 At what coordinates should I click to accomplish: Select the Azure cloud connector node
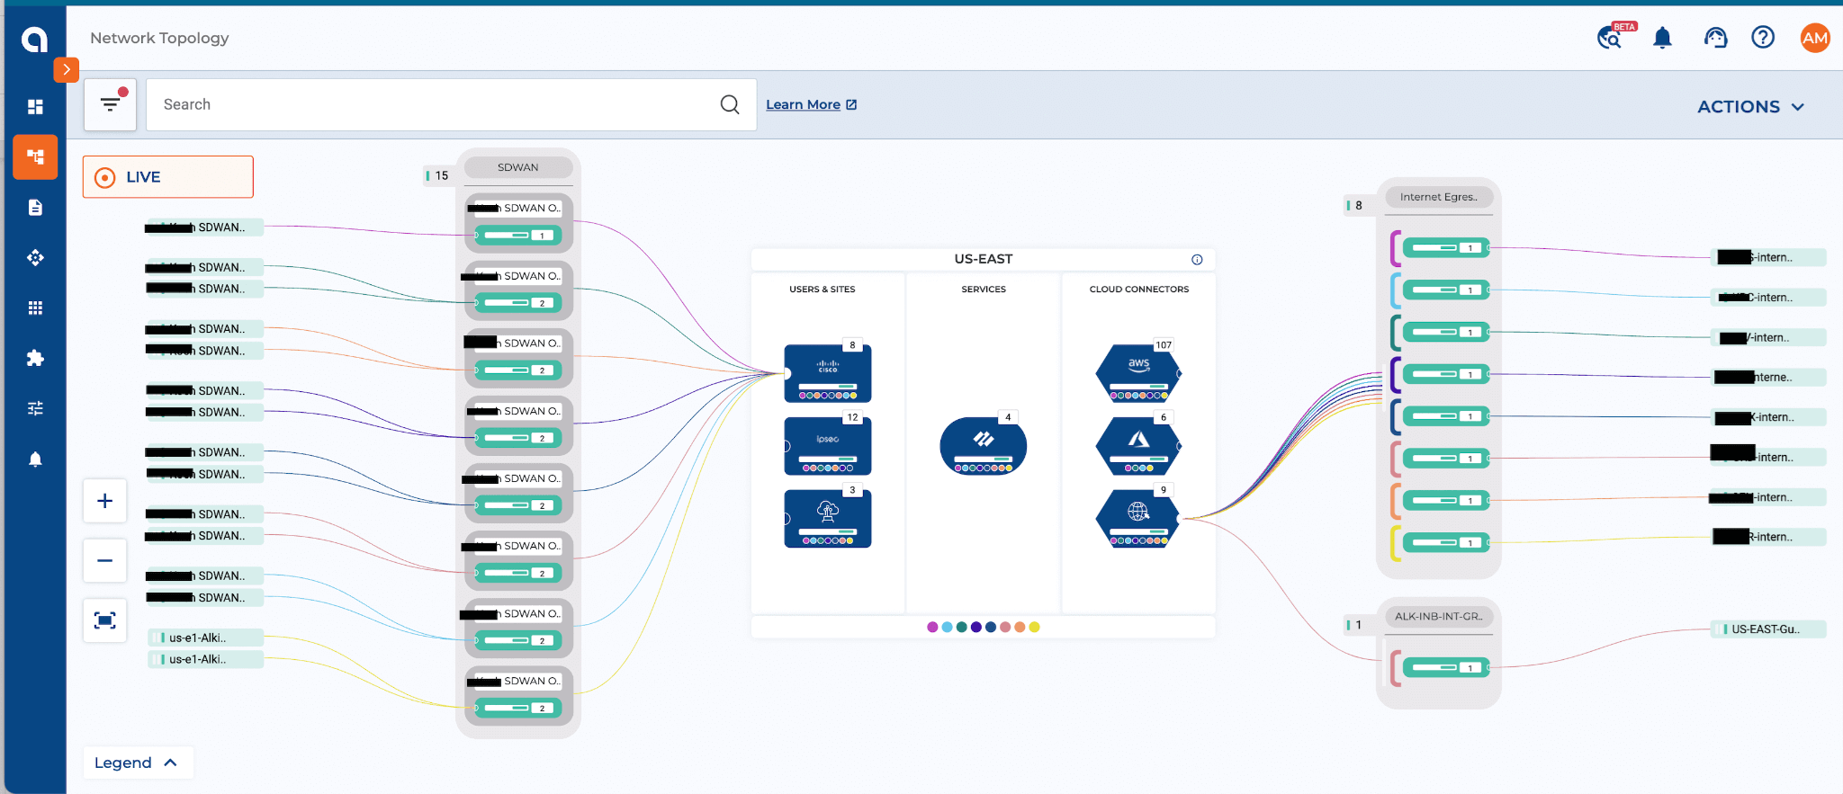1138,446
